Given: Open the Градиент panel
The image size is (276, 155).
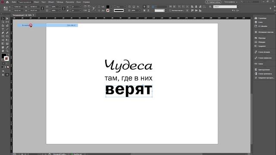Looking at the screenshot, I should 260,46.
